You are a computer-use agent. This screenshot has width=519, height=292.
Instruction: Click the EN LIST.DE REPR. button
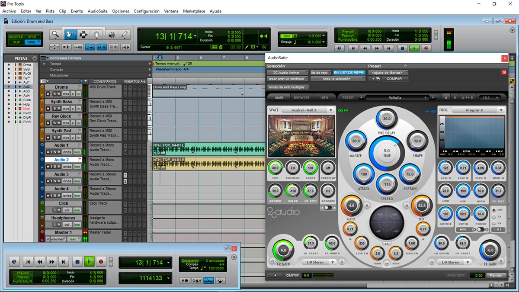coord(349,73)
